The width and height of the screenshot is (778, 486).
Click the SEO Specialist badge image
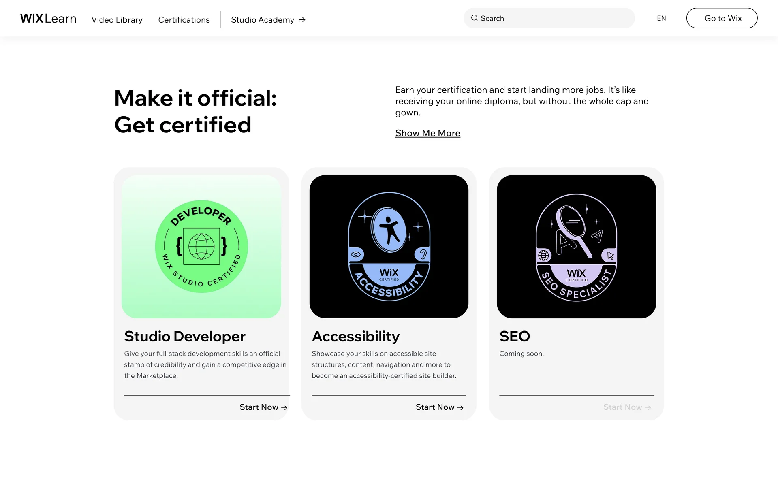(x=576, y=246)
